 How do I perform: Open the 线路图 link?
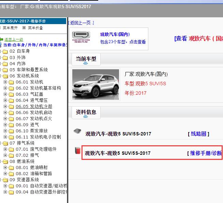(x=198, y=134)
